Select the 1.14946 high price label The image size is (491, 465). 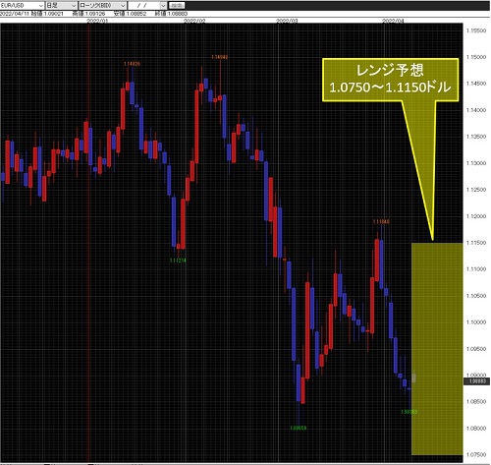219,57
